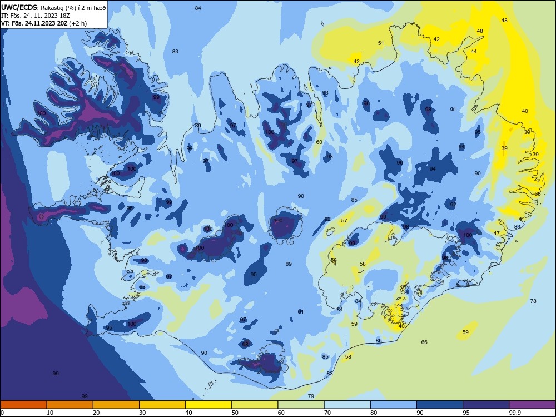The height and width of the screenshot is (417, 556).
Task: Select the 'IT: Fös. 24. 11. 2023 18Z' line
Action: point(36,16)
